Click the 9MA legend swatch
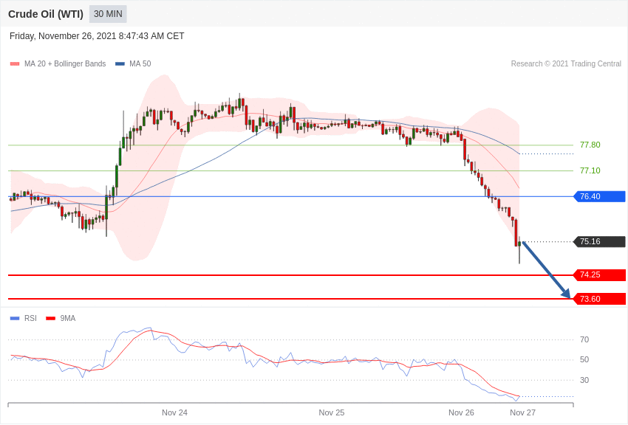The height and width of the screenshot is (425, 628). click(x=50, y=318)
